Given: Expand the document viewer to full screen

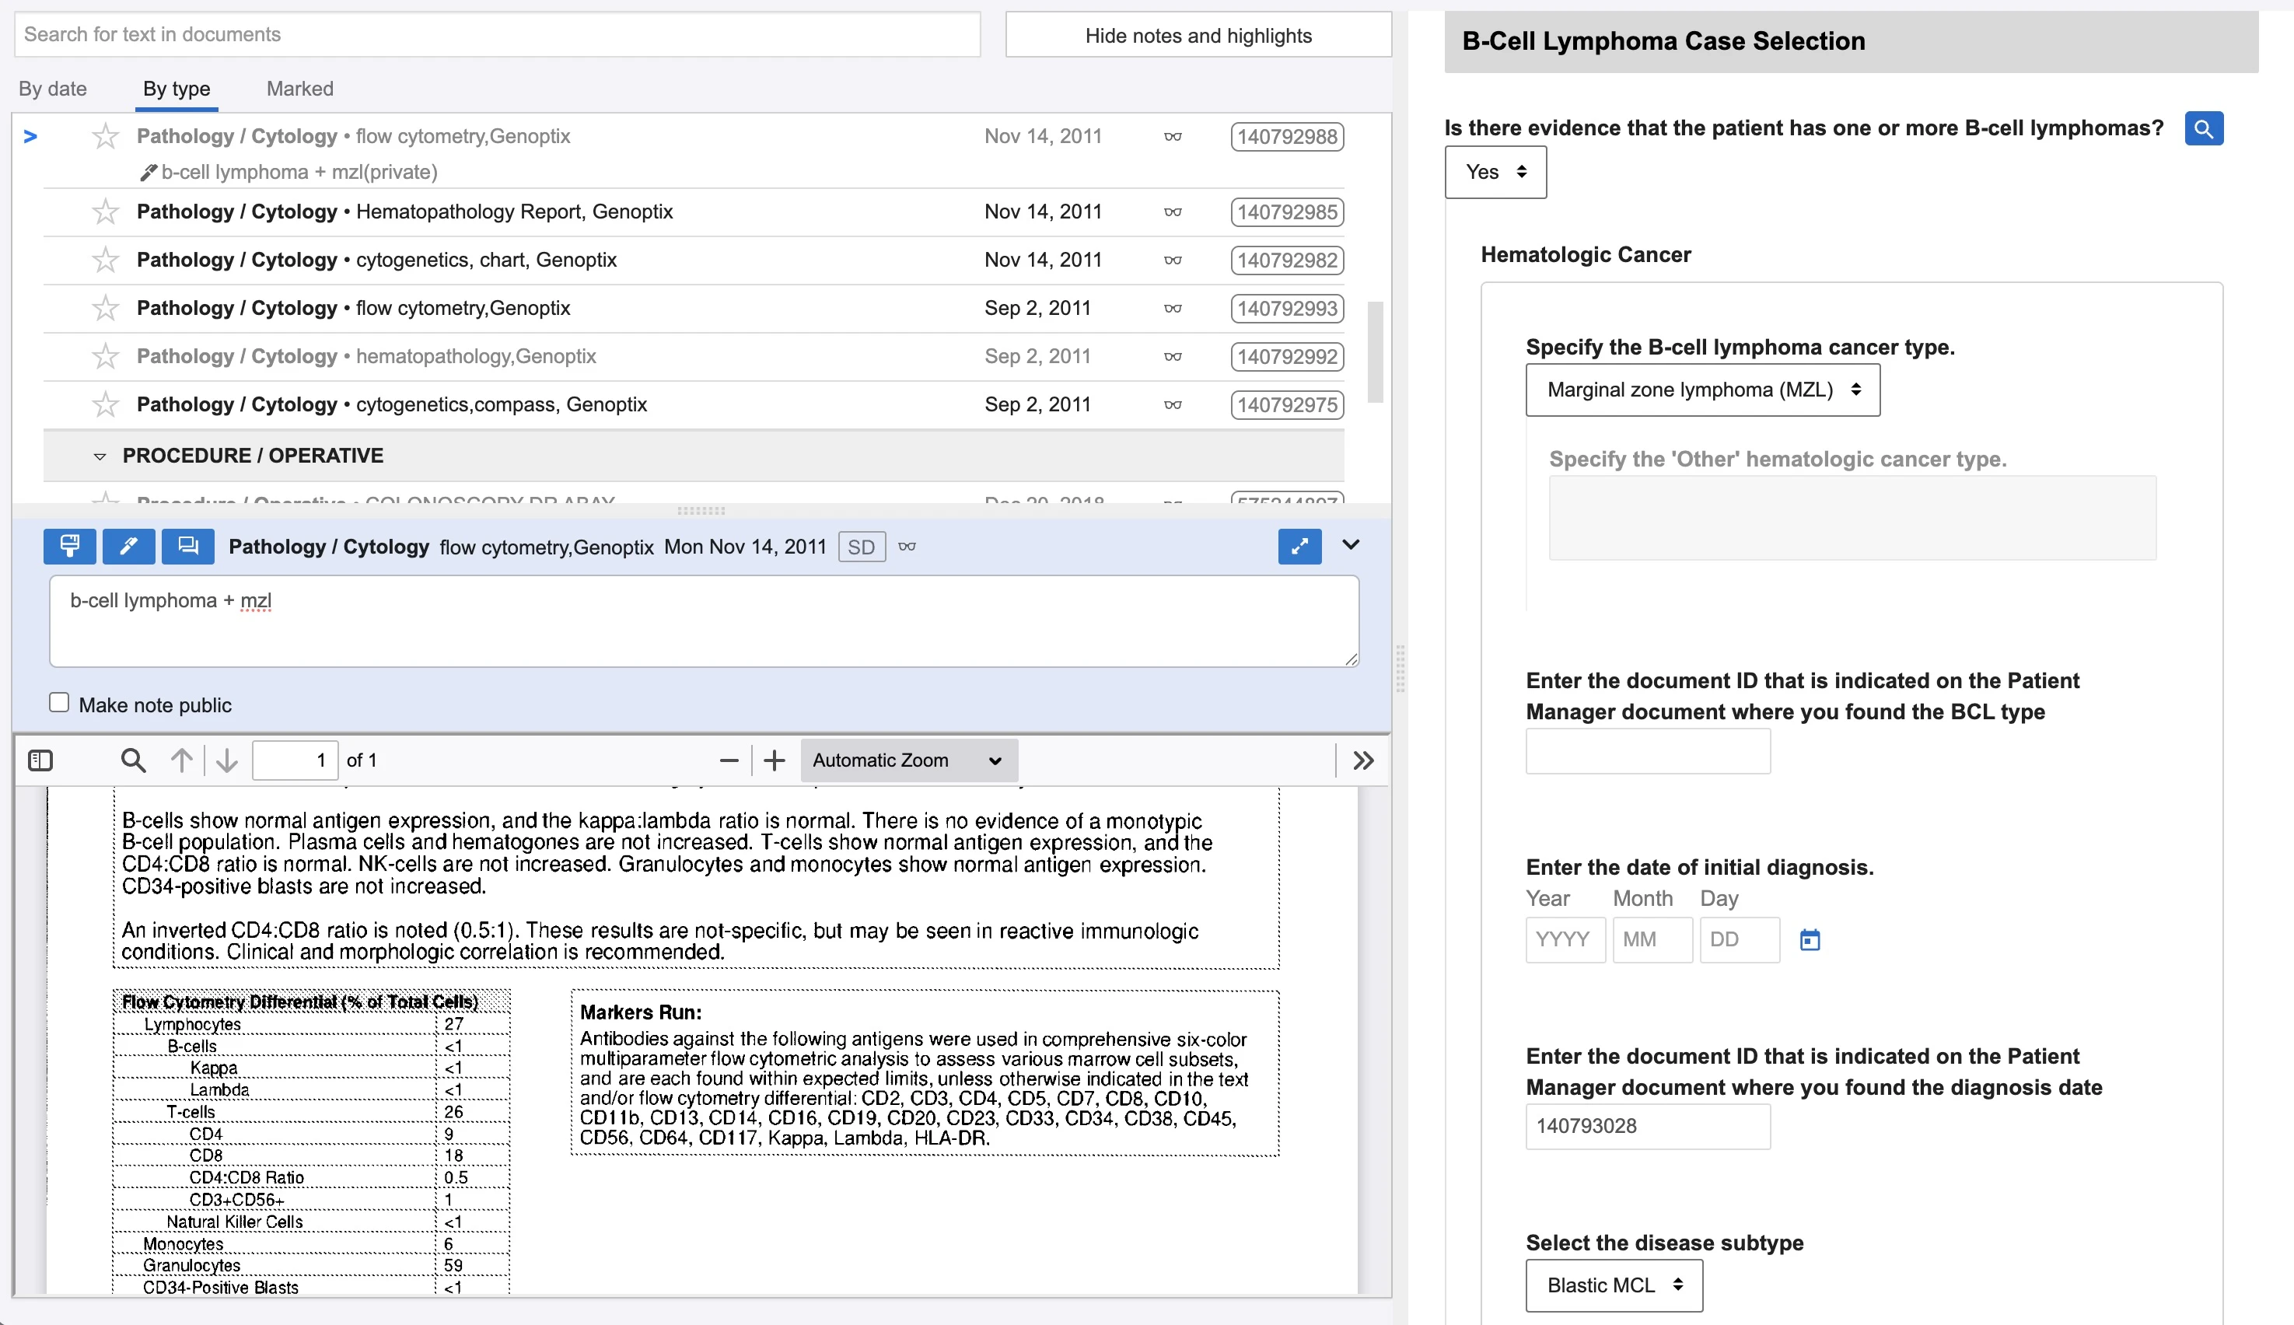Looking at the screenshot, I should click(1299, 547).
